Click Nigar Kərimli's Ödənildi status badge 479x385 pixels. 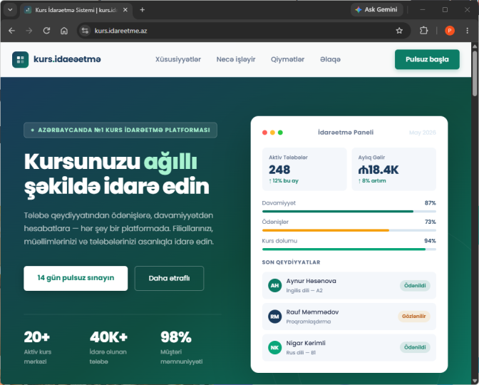[x=415, y=347]
